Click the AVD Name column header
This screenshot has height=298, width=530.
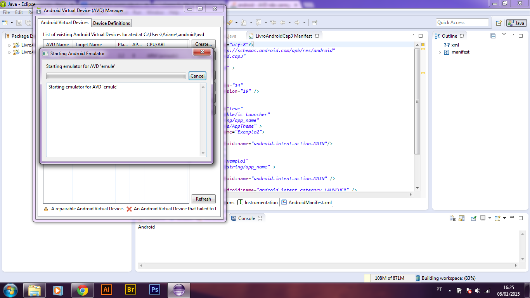point(57,45)
